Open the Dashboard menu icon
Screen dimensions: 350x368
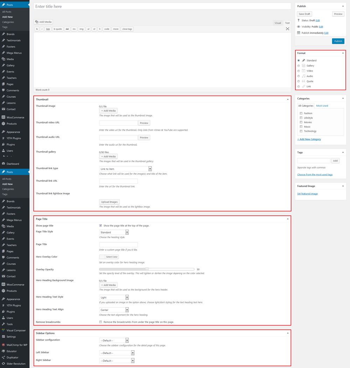coord(3,164)
